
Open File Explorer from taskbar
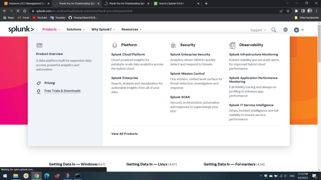(x=16, y=176)
